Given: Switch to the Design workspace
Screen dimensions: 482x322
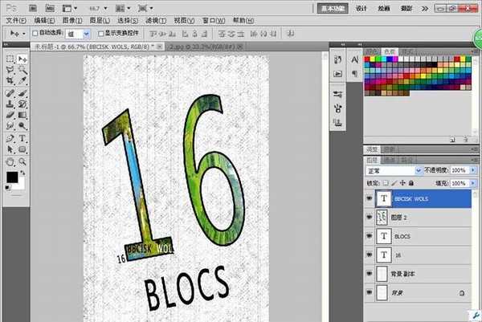Looking at the screenshot, I should tap(361, 8).
